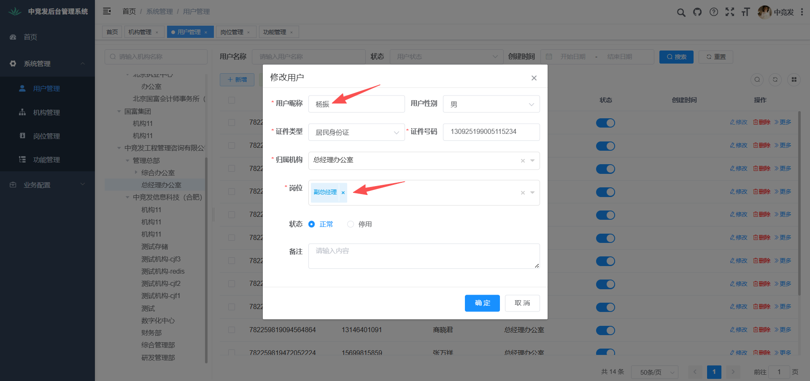Open the vertical dots settings menu
The height and width of the screenshot is (381, 810).
[x=802, y=12]
